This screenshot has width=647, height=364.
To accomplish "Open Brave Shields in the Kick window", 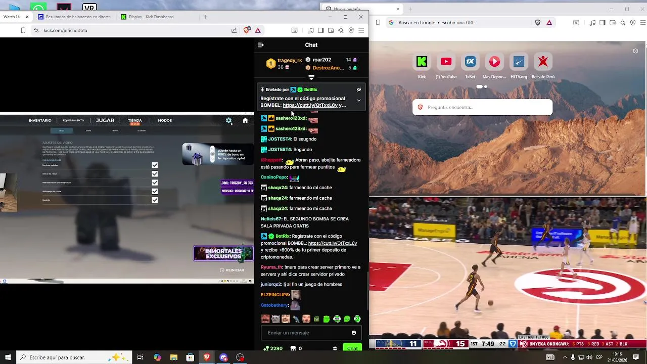I will point(247,30).
